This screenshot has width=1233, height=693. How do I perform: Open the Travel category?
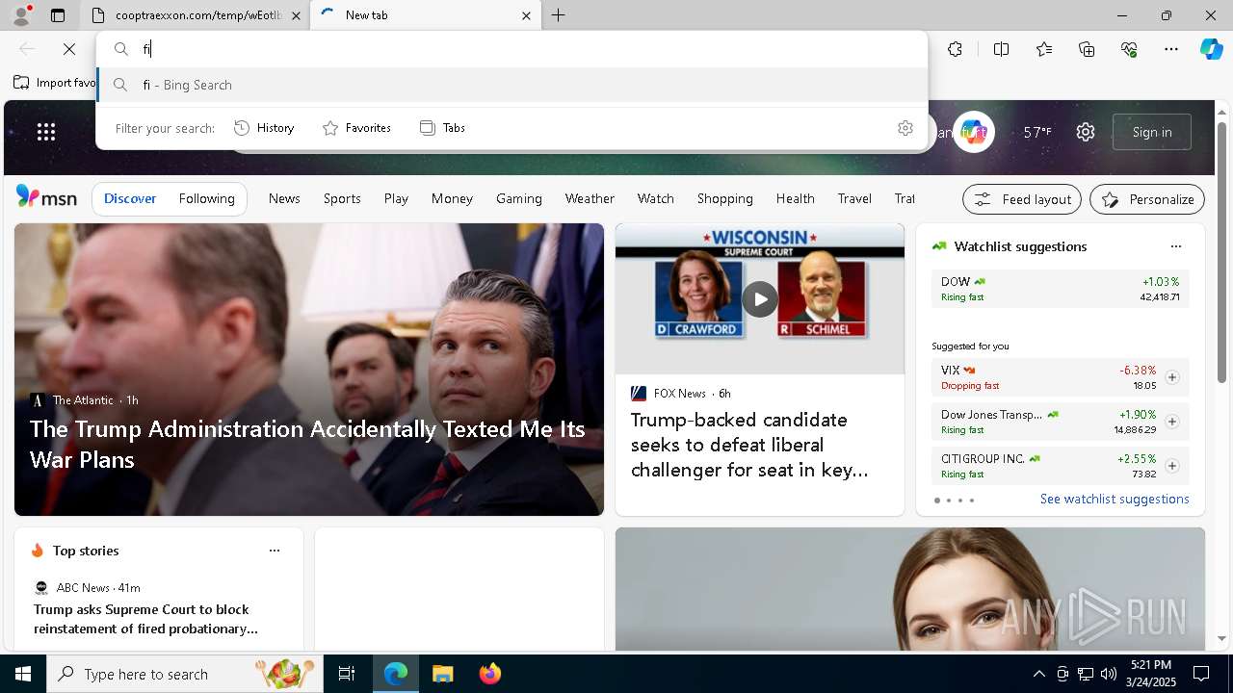pos(854,198)
